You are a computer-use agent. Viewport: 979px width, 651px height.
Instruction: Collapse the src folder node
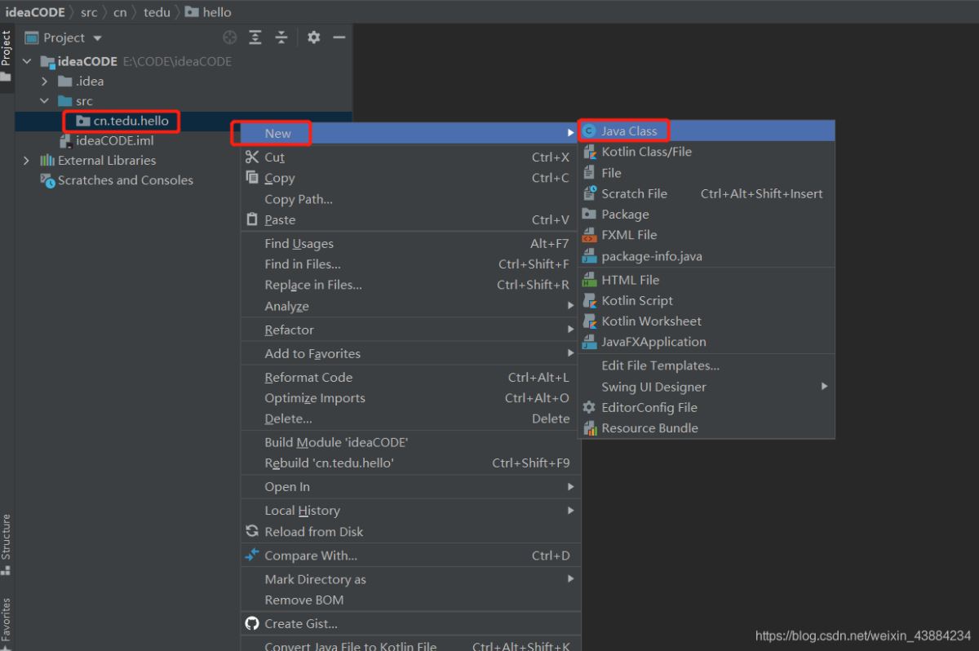tap(46, 101)
